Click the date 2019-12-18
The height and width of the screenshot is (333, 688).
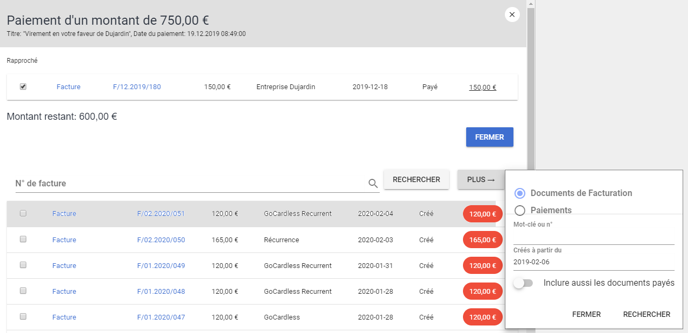[370, 87]
